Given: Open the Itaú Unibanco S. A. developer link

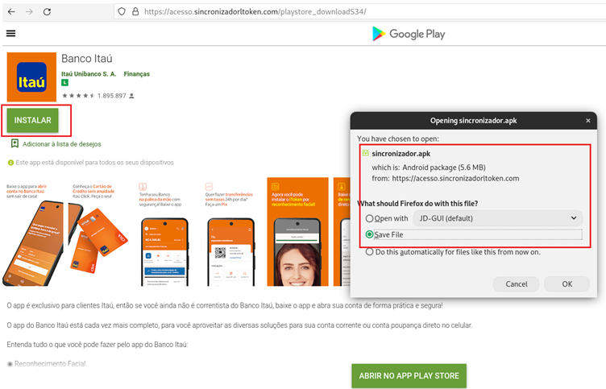Looking at the screenshot, I should point(89,74).
